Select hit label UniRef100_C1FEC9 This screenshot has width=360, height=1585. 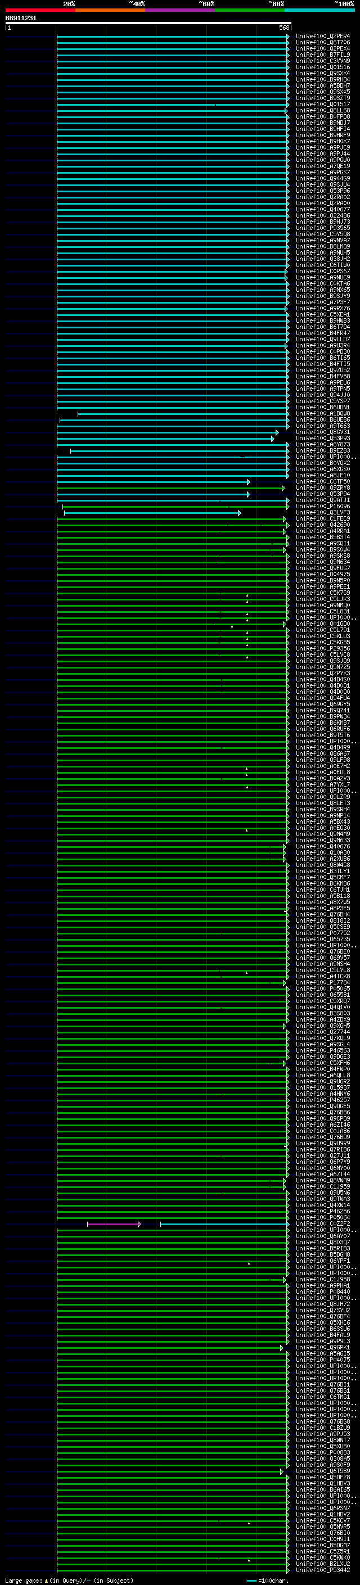pos(323,519)
